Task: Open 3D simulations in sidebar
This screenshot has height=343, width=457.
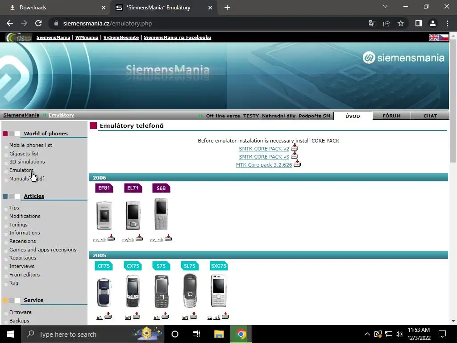Action: pos(27,162)
